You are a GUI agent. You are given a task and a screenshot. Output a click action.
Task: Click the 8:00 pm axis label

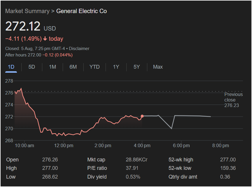pos(220,145)
